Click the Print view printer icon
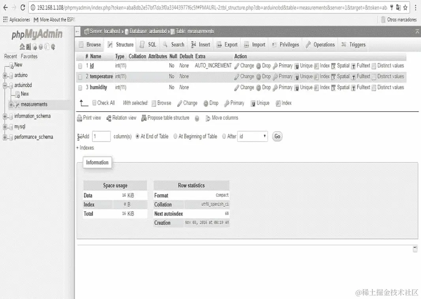The image size is (421, 299). [79, 118]
